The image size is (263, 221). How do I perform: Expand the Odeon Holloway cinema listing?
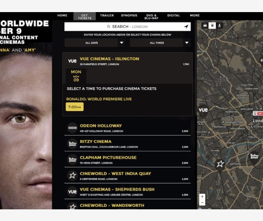tap(128, 128)
